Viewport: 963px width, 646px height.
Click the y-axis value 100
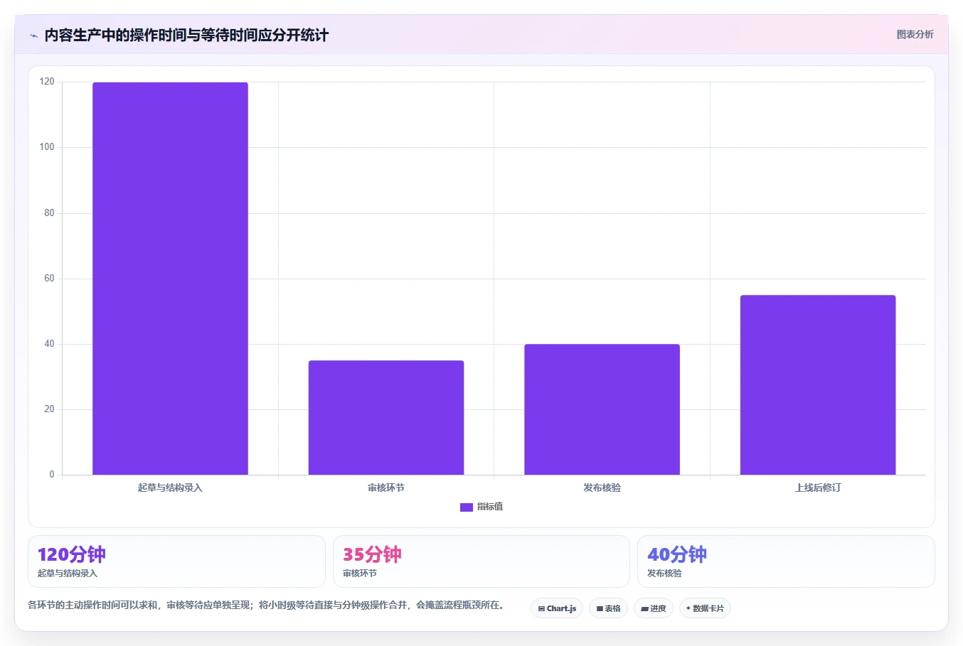[x=47, y=147]
